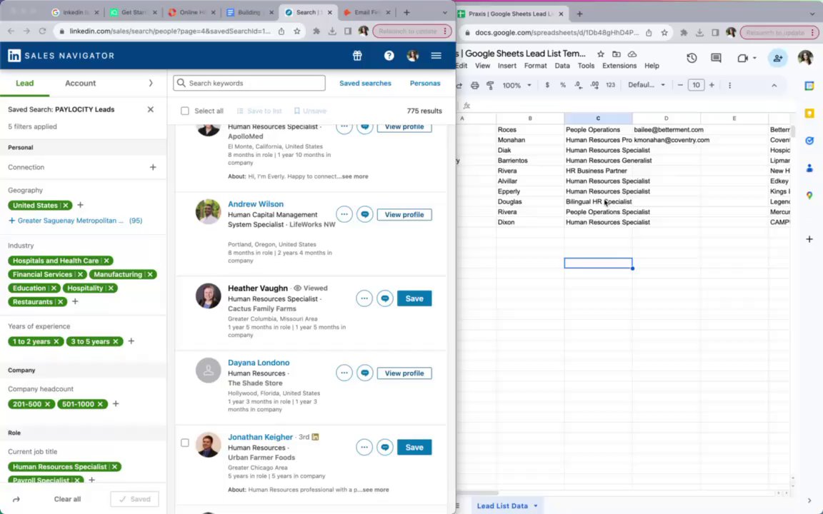Screen dimensions: 823x514
Task: Open more options for Dayana Londono
Action: [x=344, y=373]
